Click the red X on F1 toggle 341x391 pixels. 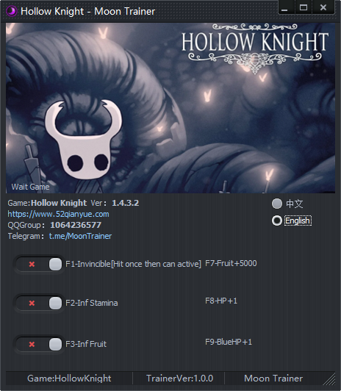coord(32,264)
